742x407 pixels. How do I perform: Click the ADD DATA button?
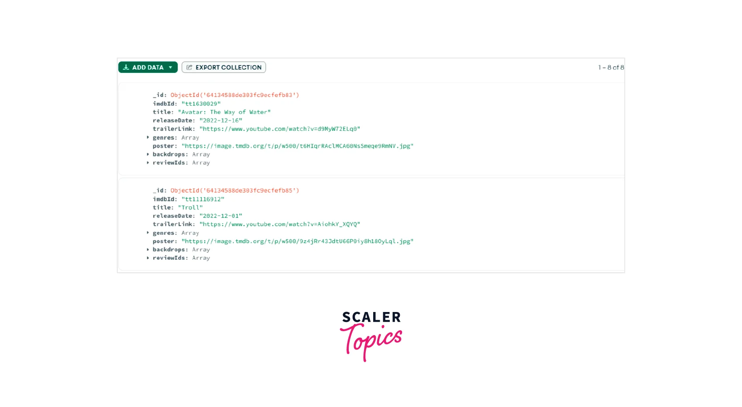pos(148,67)
